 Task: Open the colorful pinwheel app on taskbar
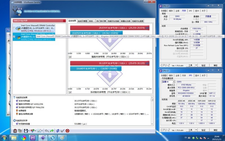24,138
